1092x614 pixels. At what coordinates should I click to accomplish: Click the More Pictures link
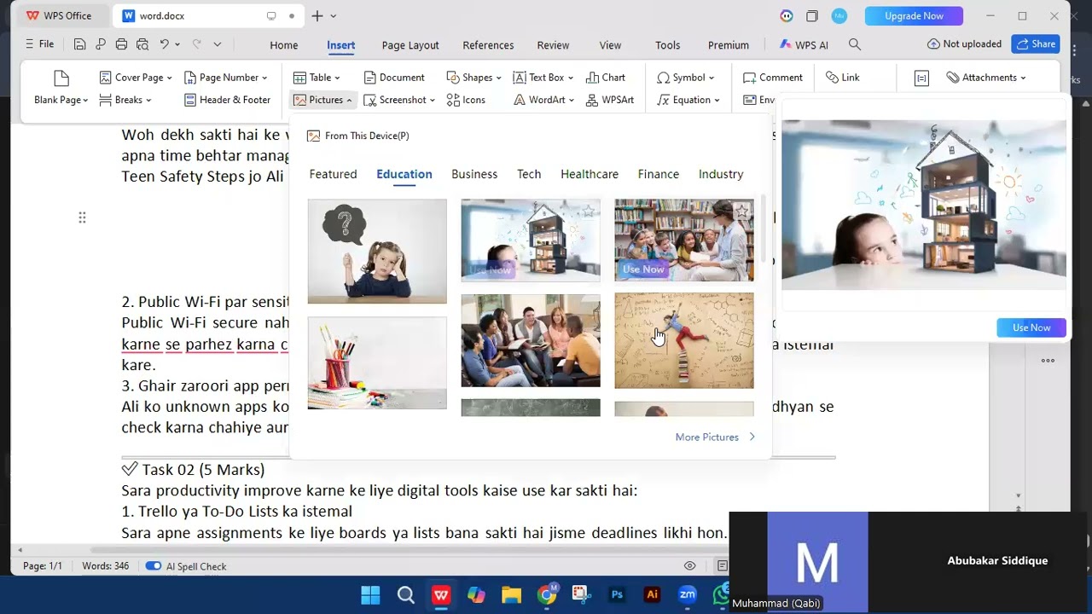[715, 437]
